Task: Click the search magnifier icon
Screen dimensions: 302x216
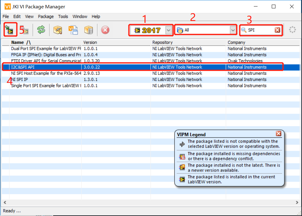Action: point(244,30)
